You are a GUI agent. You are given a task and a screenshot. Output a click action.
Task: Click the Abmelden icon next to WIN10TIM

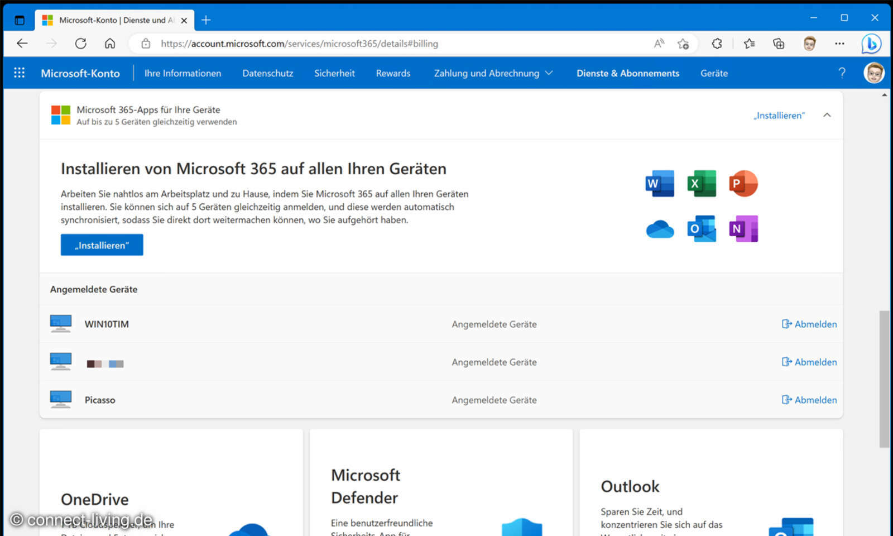786,324
